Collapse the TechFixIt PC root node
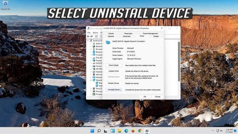The image size is (238, 134). click(x=88, y=41)
